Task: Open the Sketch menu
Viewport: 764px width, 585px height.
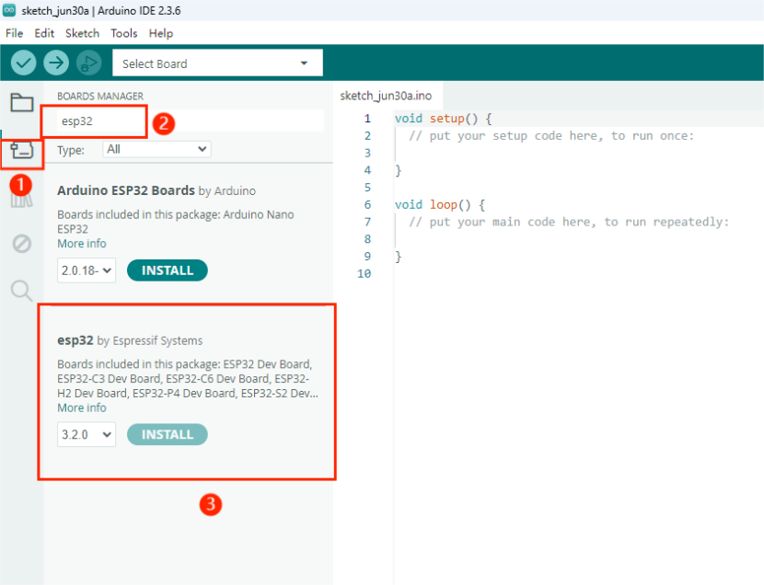Action: [x=82, y=33]
